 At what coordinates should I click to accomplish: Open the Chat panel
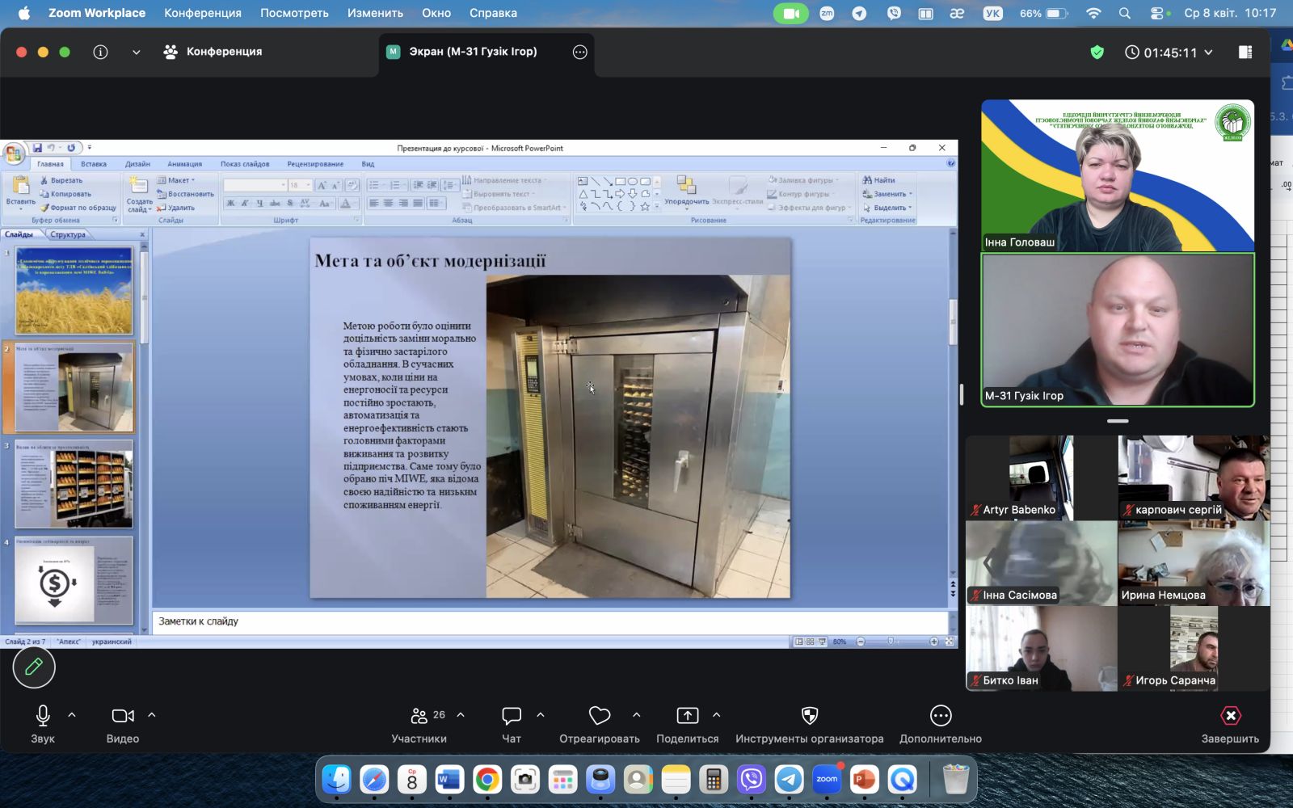coord(511,716)
